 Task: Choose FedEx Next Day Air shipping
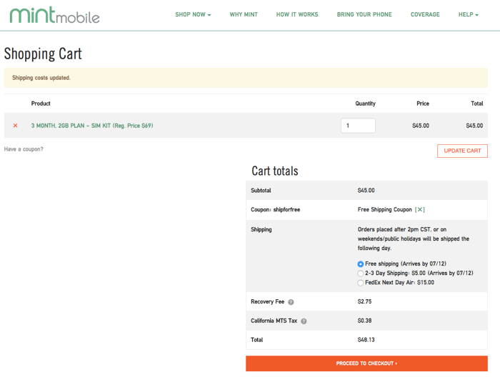coord(360,283)
